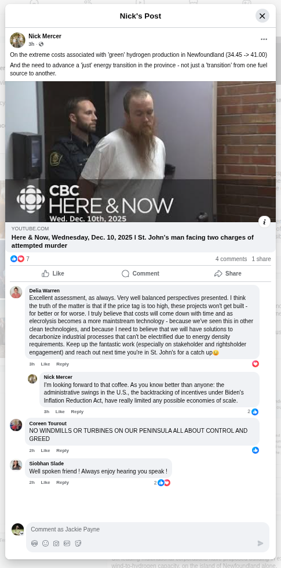Click the info icon on link preview
Screen dimensions: 281x568
264,222
